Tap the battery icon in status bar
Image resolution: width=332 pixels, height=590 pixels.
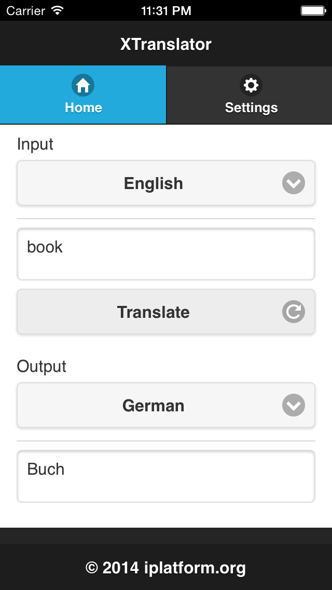point(312,10)
